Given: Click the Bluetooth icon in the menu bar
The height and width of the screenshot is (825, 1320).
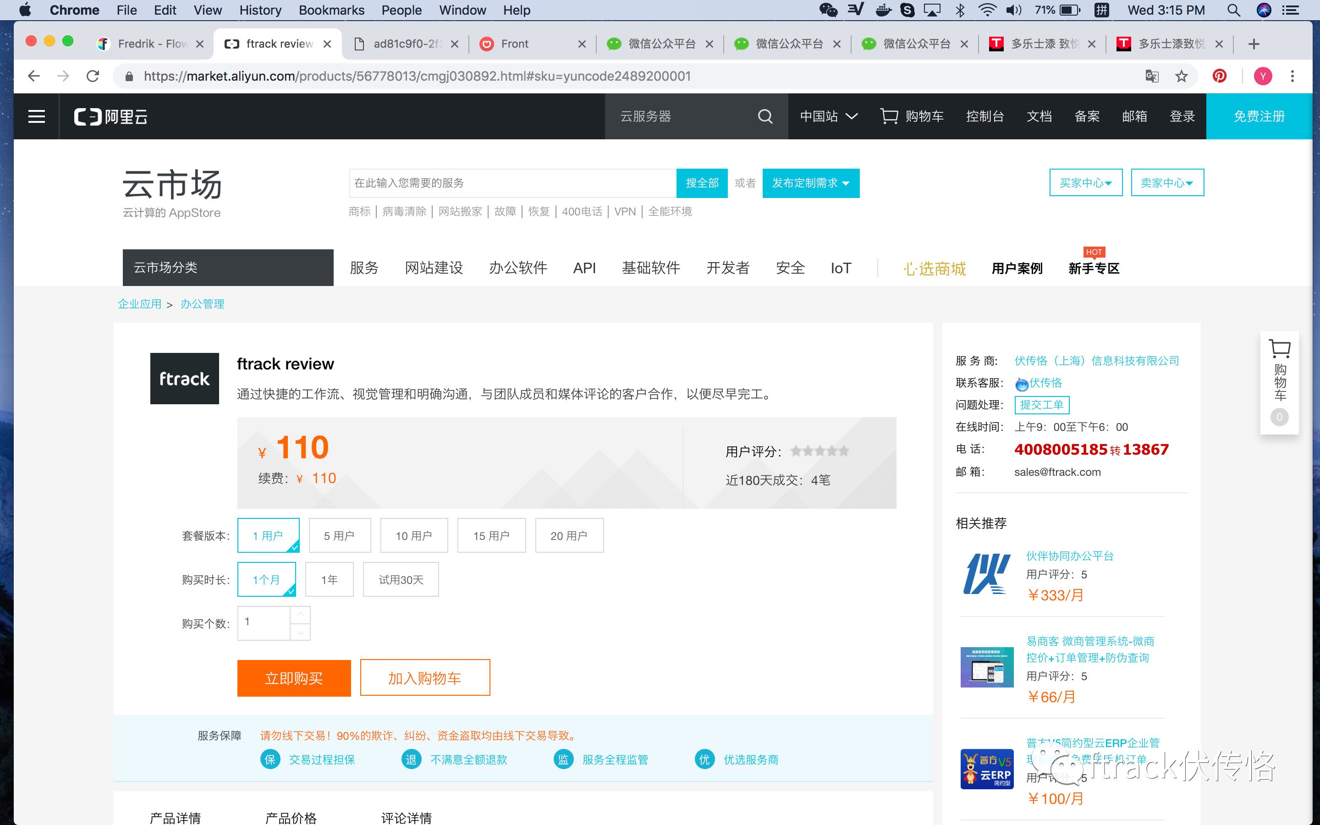Looking at the screenshot, I should click(960, 10).
